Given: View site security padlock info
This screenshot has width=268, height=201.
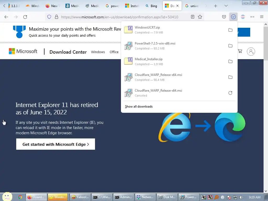Looking at the screenshot, I should [57, 17].
